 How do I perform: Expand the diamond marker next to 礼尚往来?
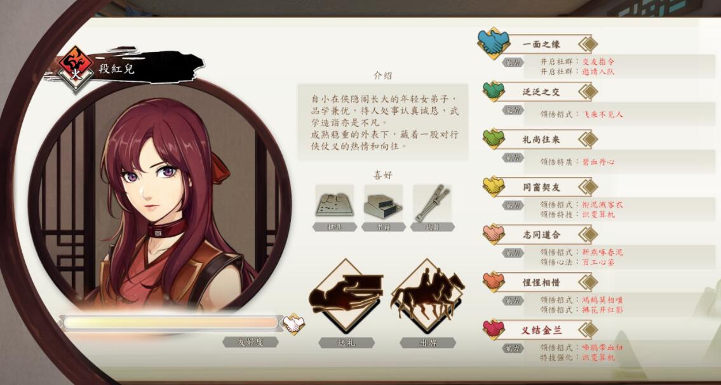(x=588, y=139)
